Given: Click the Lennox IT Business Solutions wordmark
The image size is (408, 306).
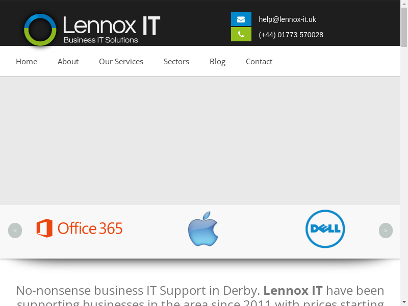Looking at the screenshot, I should pyautogui.click(x=111, y=30).
